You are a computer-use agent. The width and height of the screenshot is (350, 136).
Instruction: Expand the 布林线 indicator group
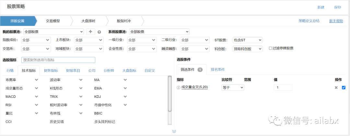tap(81, 113)
